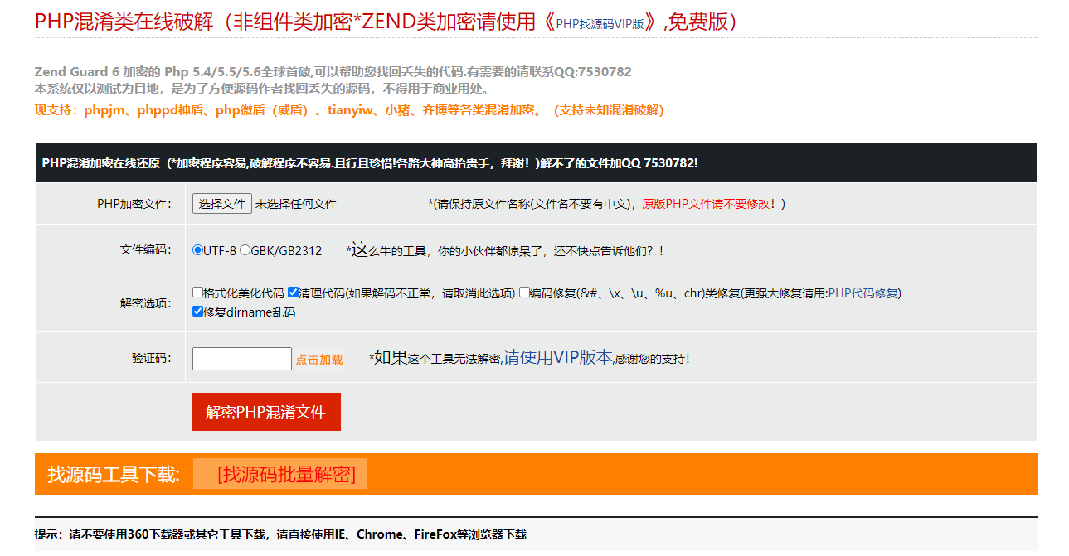Open the [找源码批量解密] download link
The height and width of the screenshot is (556, 1069).
coord(286,475)
